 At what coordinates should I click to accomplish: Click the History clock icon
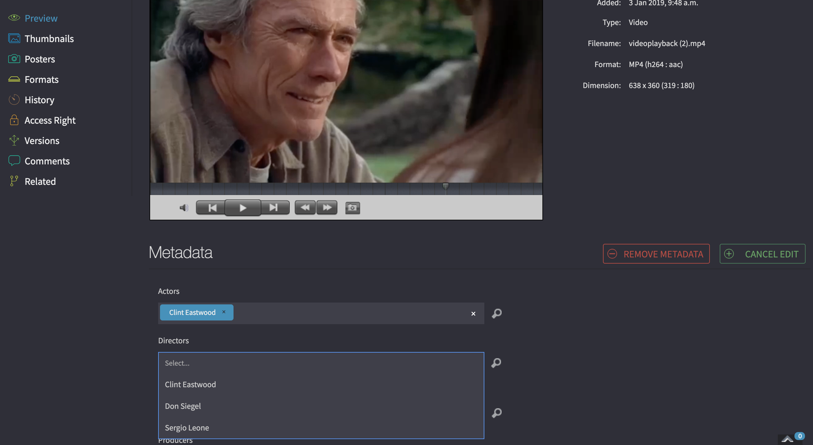coord(14,100)
